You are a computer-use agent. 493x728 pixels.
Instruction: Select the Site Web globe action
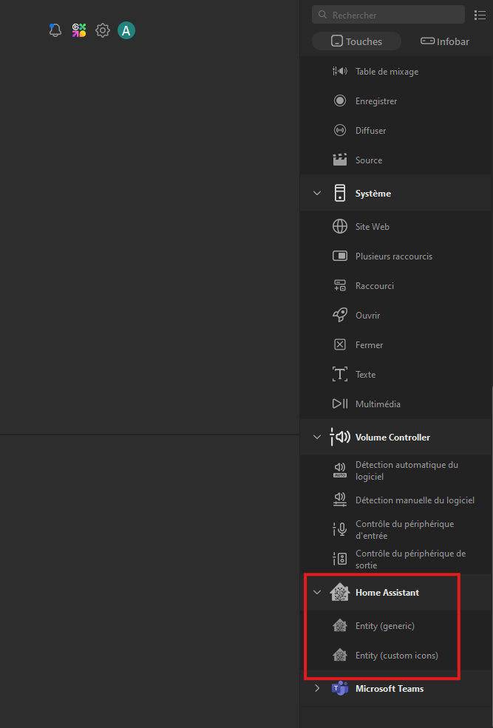372,227
